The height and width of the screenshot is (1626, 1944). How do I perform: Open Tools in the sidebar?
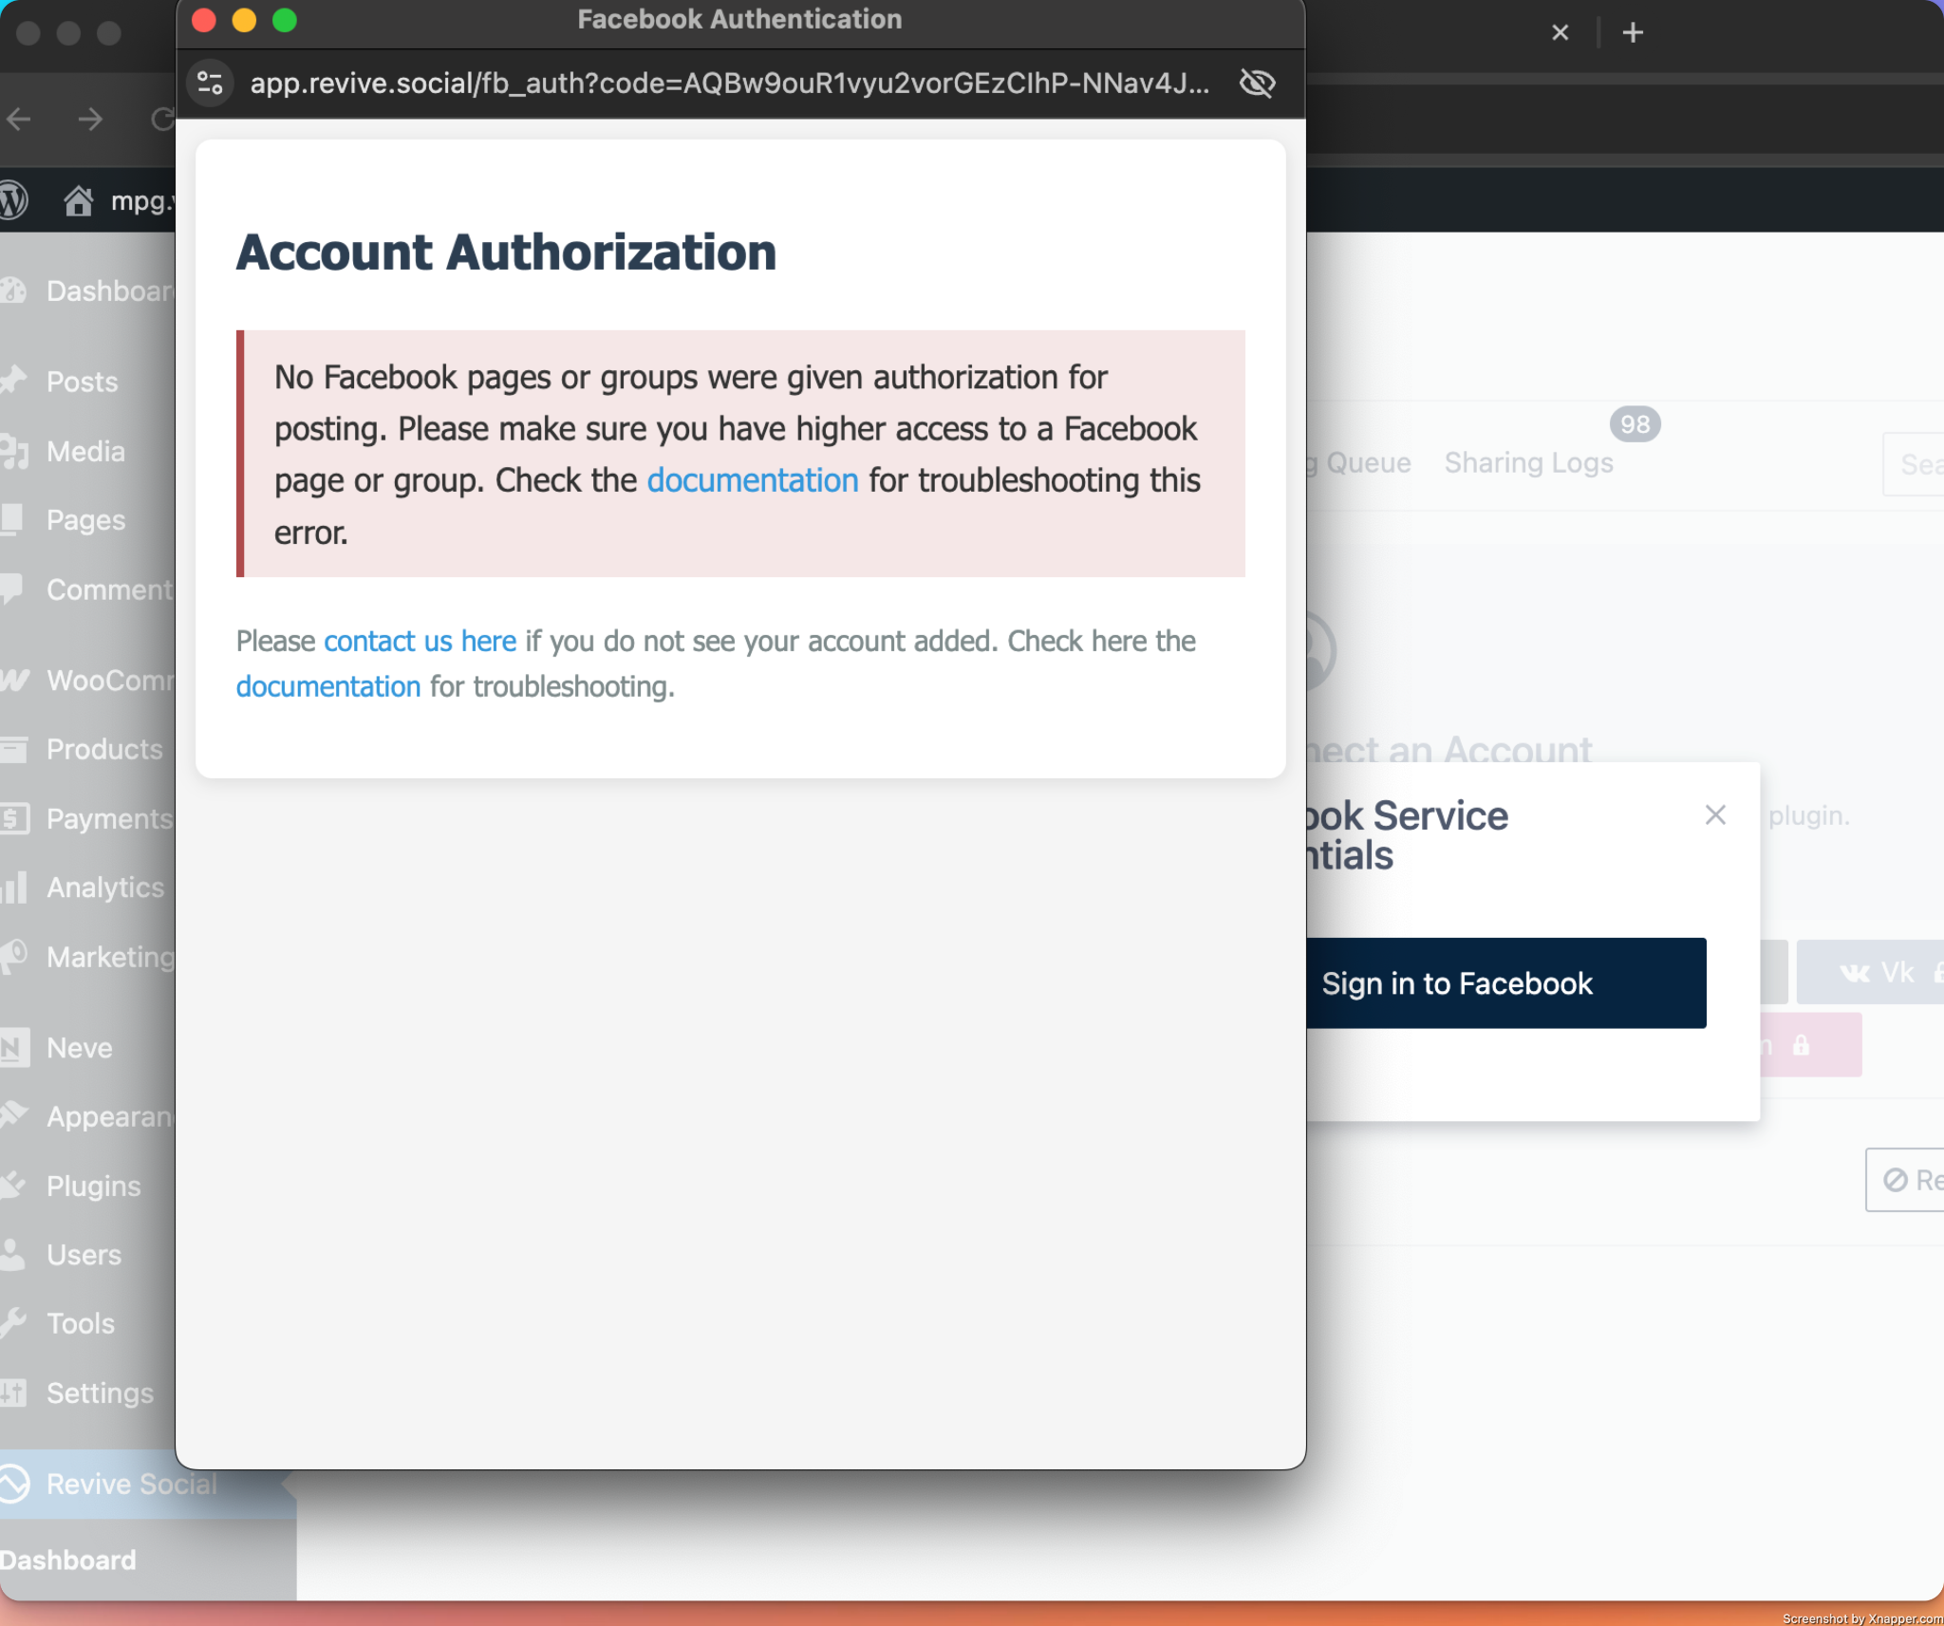81,1323
